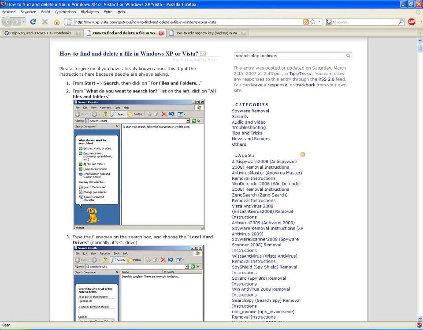The height and width of the screenshot is (330, 423).
Task: Open the Extra menu
Action: [x=108, y=12]
